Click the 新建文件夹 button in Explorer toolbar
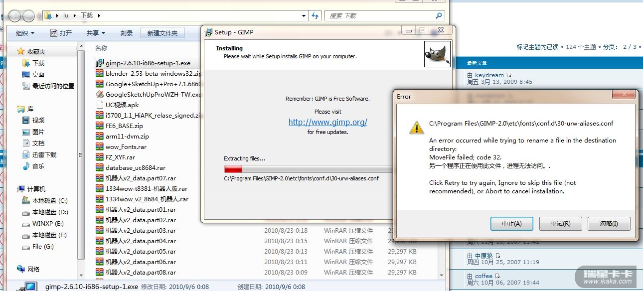Screen dimensions: 643x291 162,33
